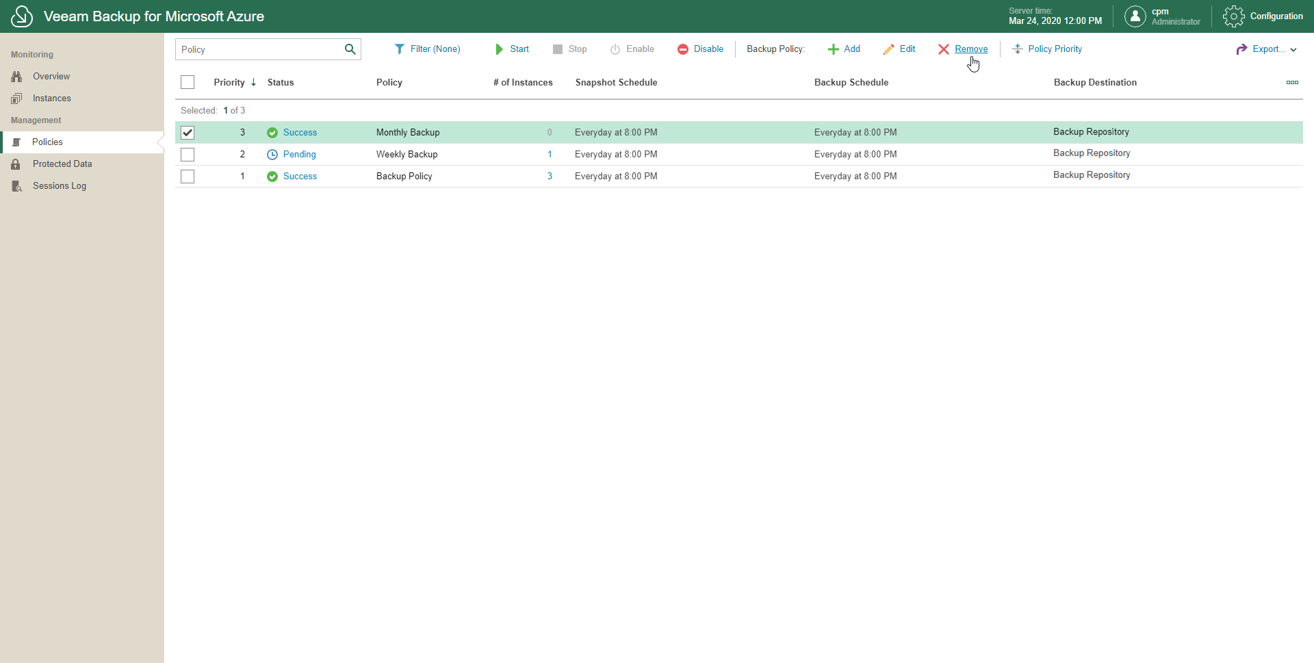This screenshot has height=663, width=1314.
Task: Click the Protected Data lock icon
Action: click(16, 164)
